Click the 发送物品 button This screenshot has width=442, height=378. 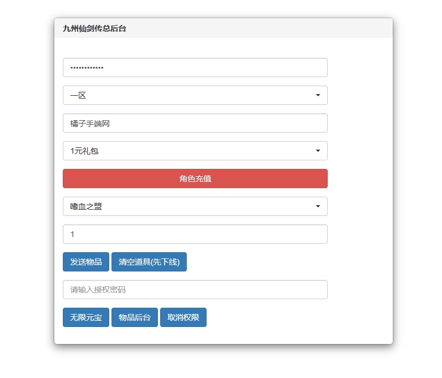point(86,262)
